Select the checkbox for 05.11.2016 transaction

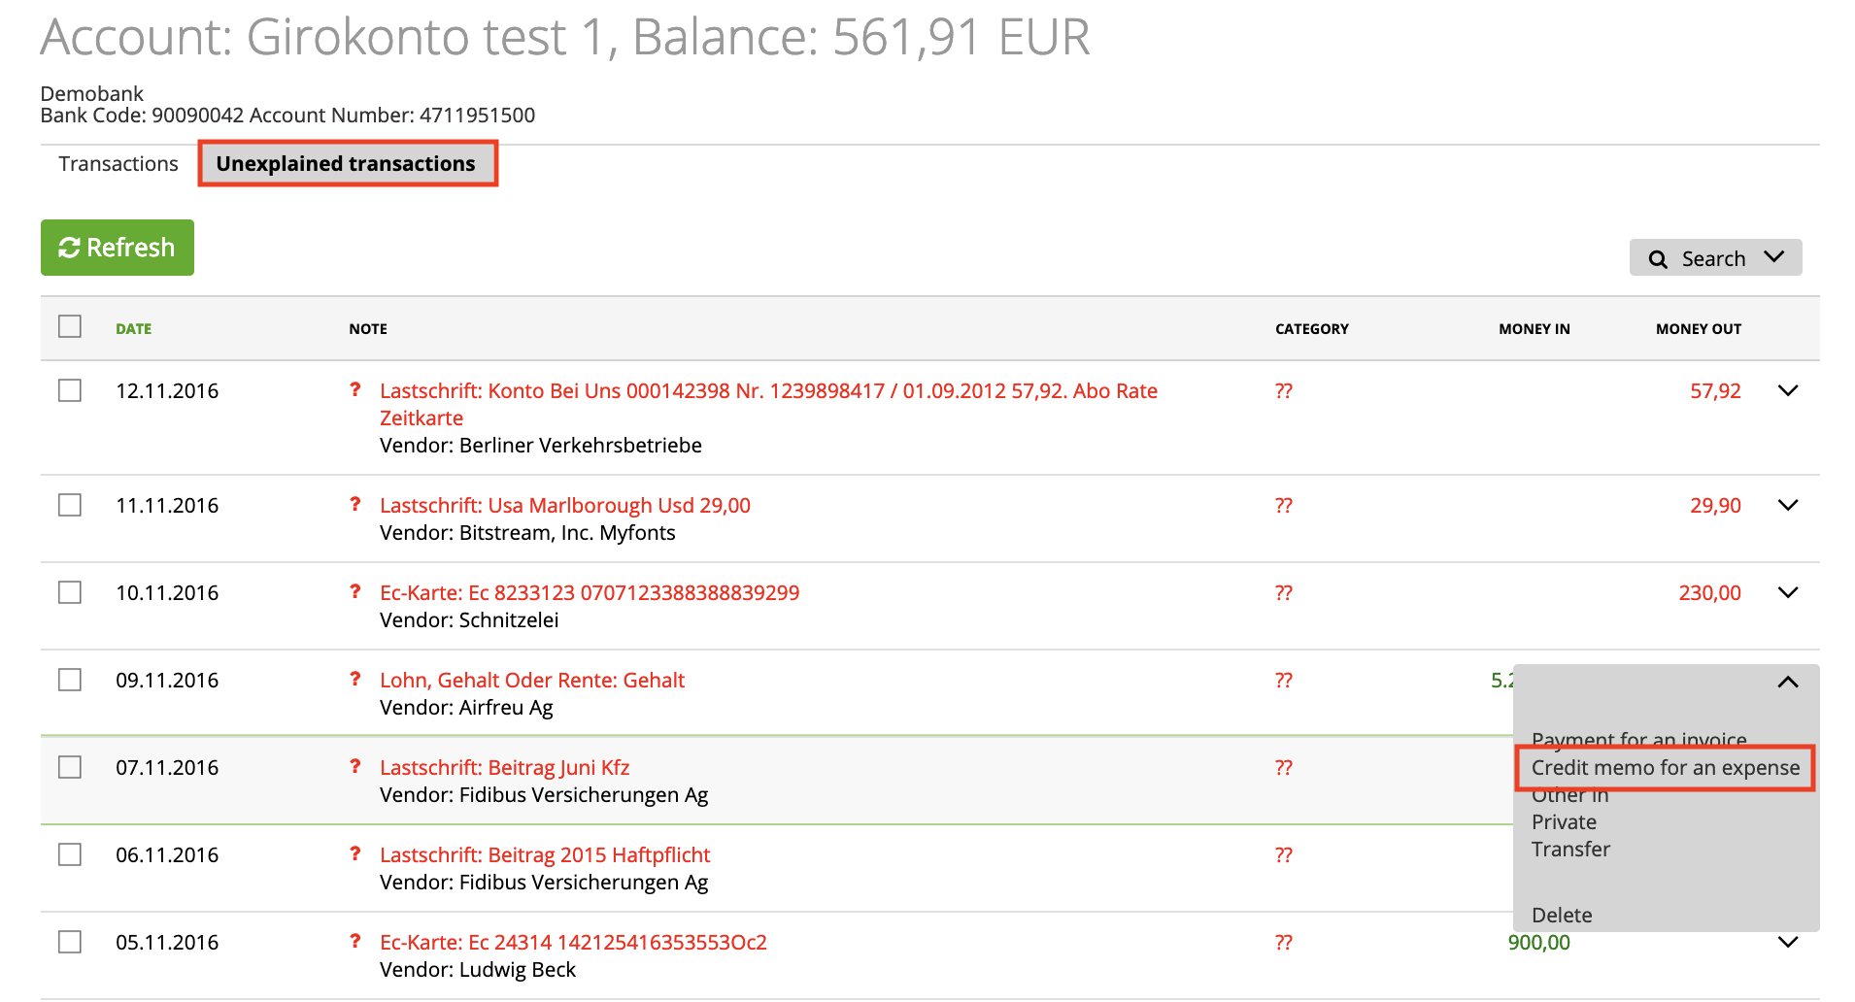click(x=70, y=942)
